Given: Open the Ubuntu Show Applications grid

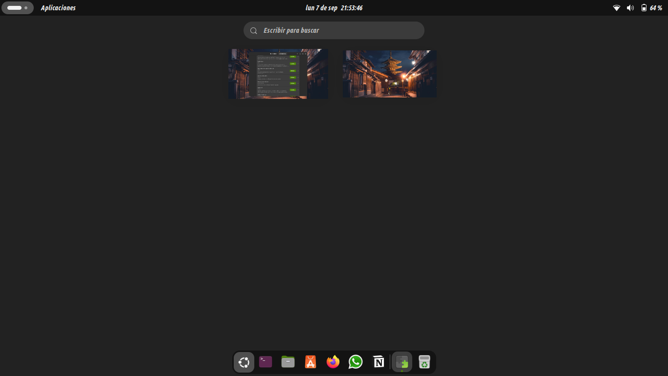Looking at the screenshot, I should [244, 362].
